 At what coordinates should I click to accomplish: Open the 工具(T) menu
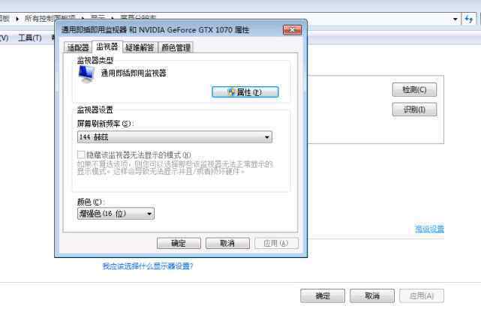(x=30, y=38)
